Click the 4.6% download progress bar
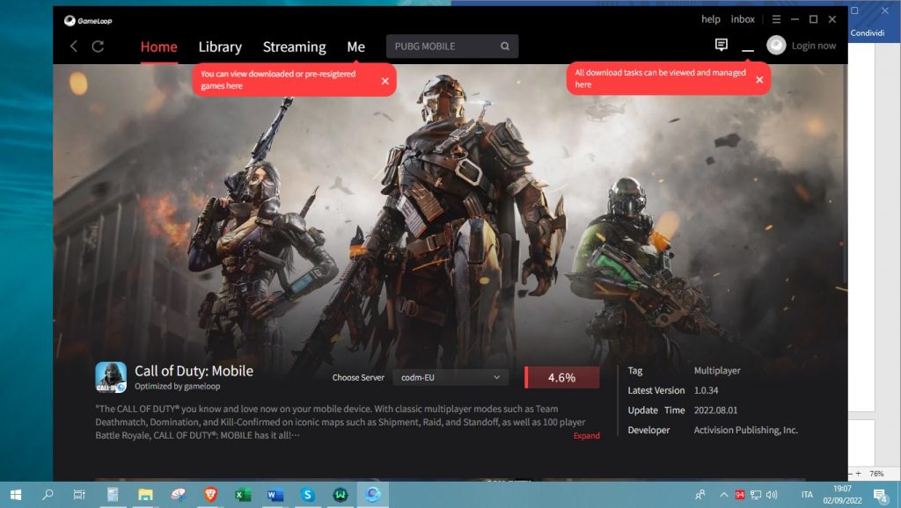The width and height of the screenshot is (901, 508). 561,376
